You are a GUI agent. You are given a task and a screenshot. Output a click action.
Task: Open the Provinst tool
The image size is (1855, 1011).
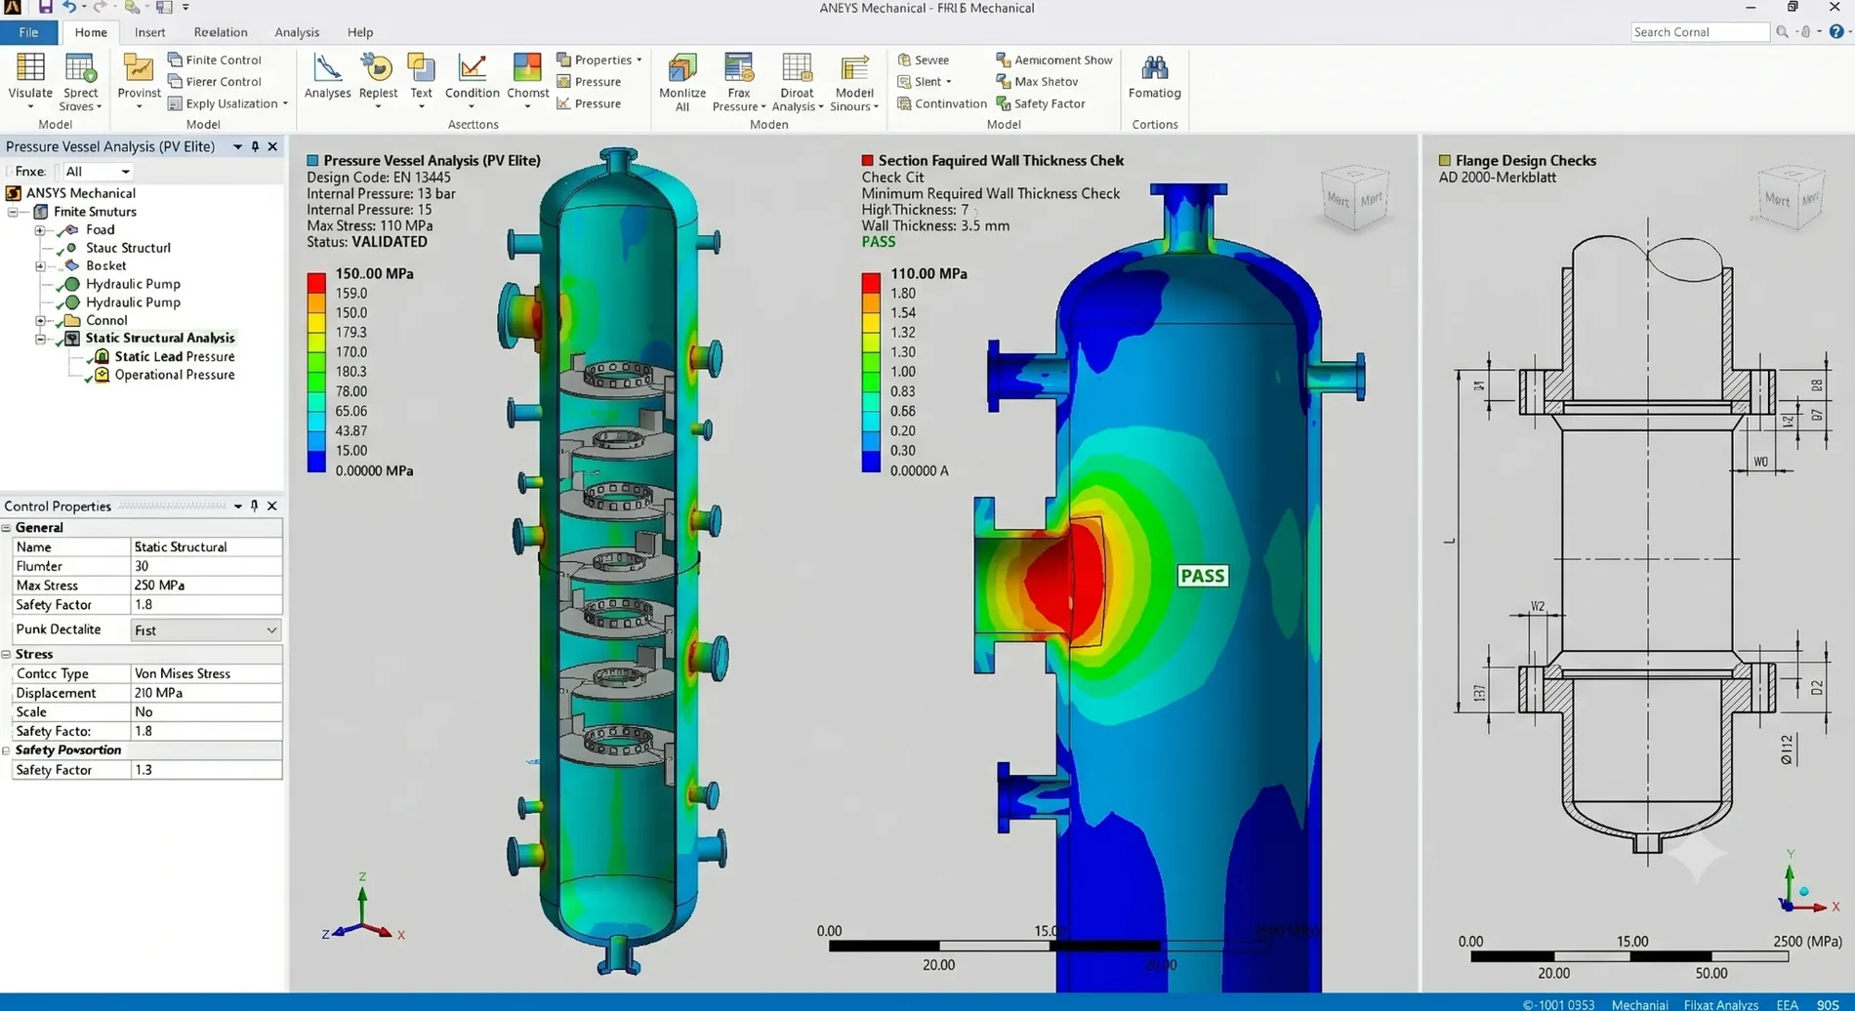[139, 82]
